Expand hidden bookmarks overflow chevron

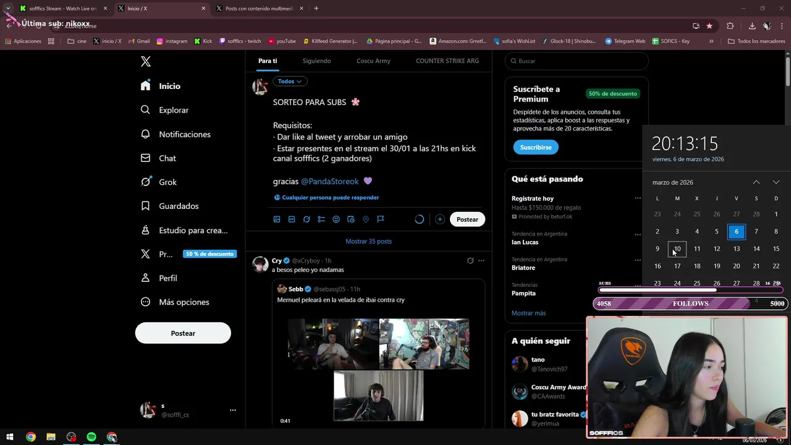pyautogui.click(x=711, y=41)
